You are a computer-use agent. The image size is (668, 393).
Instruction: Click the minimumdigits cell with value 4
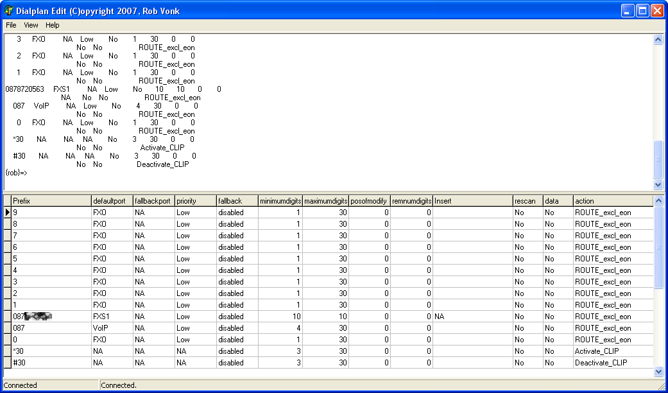tap(280, 327)
